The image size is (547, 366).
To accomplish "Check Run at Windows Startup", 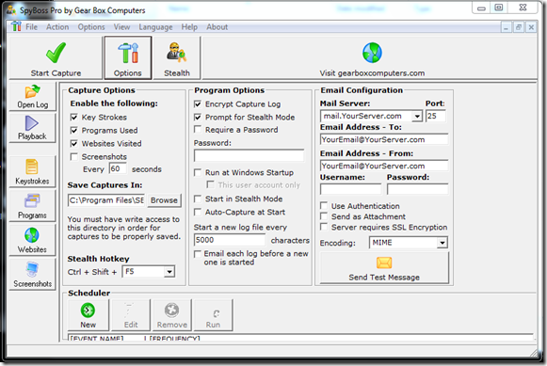I will tap(198, 172).
